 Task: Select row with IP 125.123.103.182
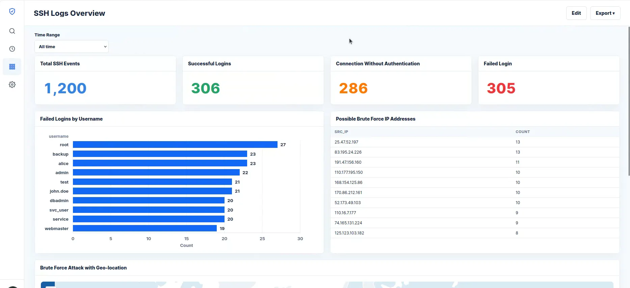pyautogui.click(x=475, y=233)
